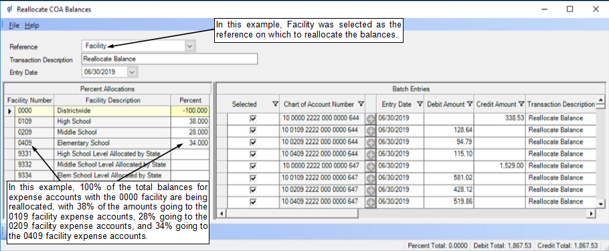Screen dimensions: 609x251
Task: Click the gl application icon in title bar
Action: (x=10, y=9)
